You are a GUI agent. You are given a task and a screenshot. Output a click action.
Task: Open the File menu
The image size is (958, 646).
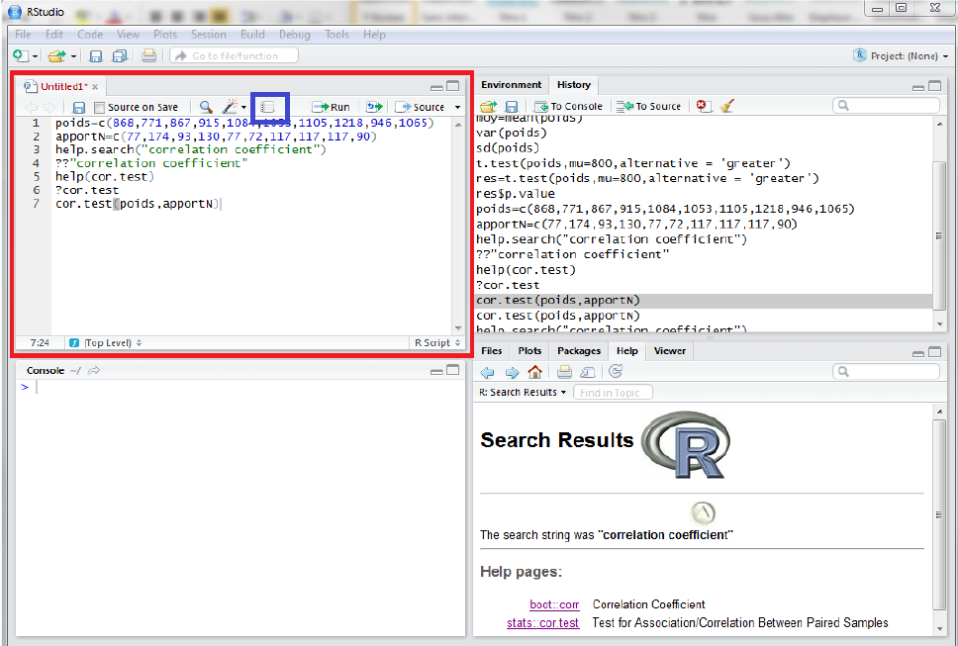click(23, 35)
